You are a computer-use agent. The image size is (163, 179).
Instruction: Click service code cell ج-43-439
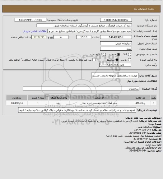click(x=140, y=103)
